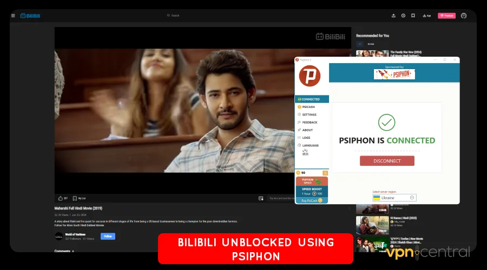Open watch history clock icon
Viewport: 487px width, 270px height.
coord(403,16)
